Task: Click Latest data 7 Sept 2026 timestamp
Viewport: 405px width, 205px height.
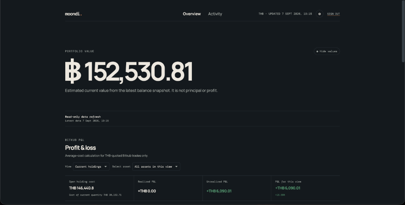Action: pos(87,121)
